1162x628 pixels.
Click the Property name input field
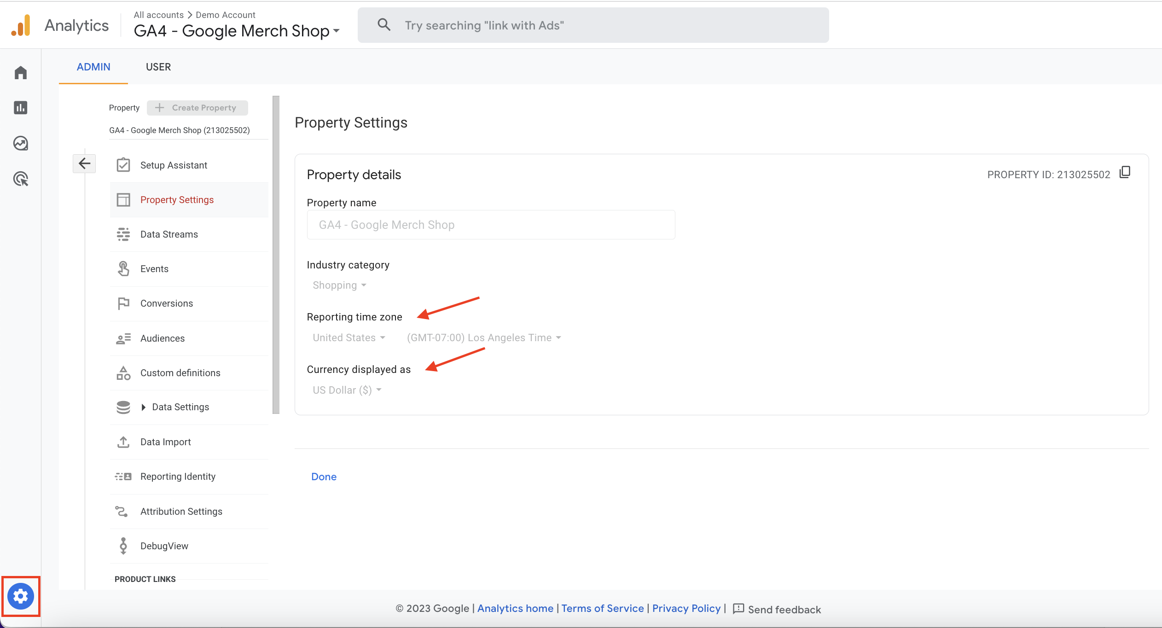(x=491, y=225)
